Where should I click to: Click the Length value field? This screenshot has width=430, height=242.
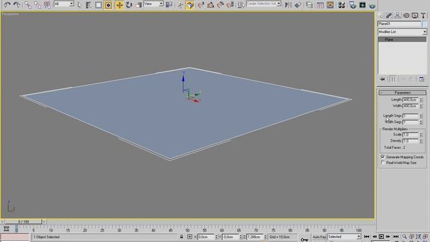[x=411, y=99]
